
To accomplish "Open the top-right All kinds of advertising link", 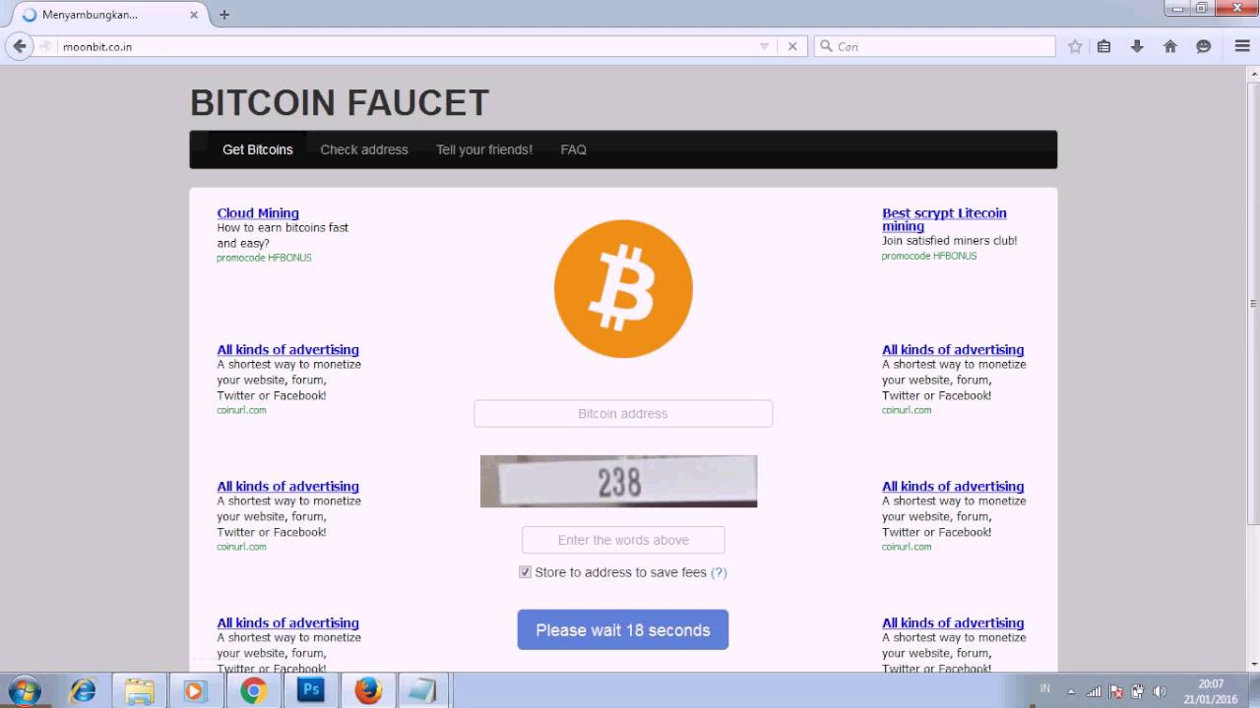I will point(953,349).
